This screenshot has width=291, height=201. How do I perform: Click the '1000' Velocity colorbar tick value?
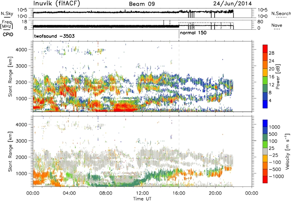(275, 127)
